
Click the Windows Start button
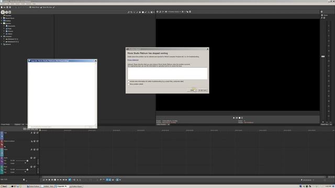tap(4, 186)
